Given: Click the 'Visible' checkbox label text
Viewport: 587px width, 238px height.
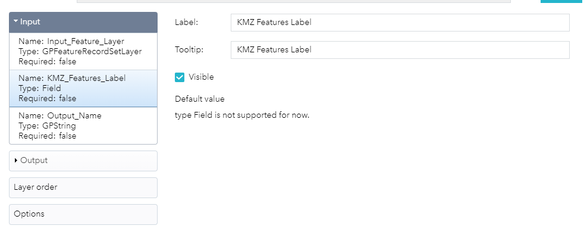Looking at the screenshot, I should (201, 77).
